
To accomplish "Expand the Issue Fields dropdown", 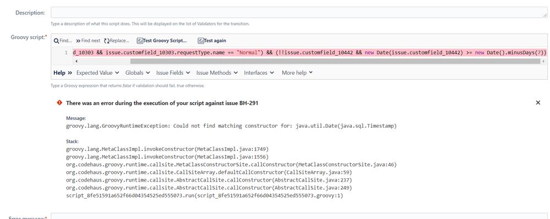I will point(173,73).
